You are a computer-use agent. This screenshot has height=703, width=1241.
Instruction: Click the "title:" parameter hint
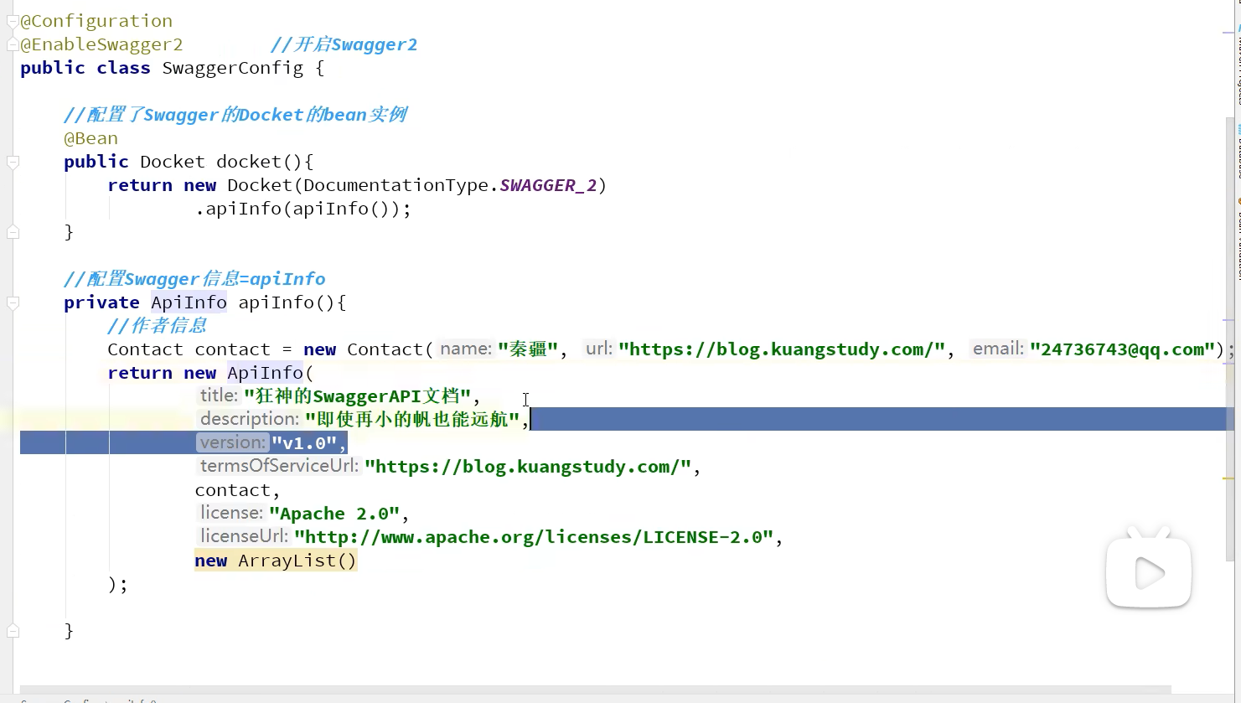tap(219, 395)
